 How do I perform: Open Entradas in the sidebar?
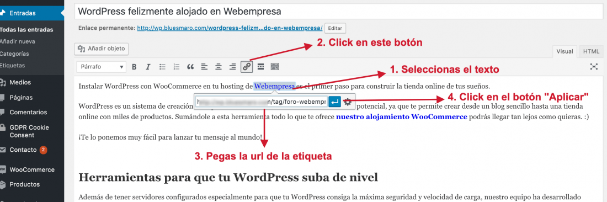click(x=32, y=13)
